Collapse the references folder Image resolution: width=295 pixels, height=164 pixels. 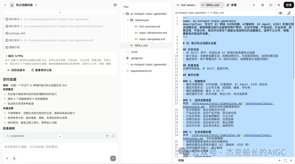(128, 20)
